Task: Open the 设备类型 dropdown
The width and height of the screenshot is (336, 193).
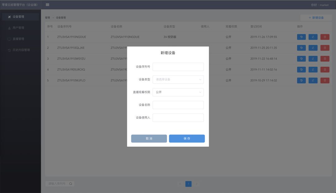Action: pos(178,80)
